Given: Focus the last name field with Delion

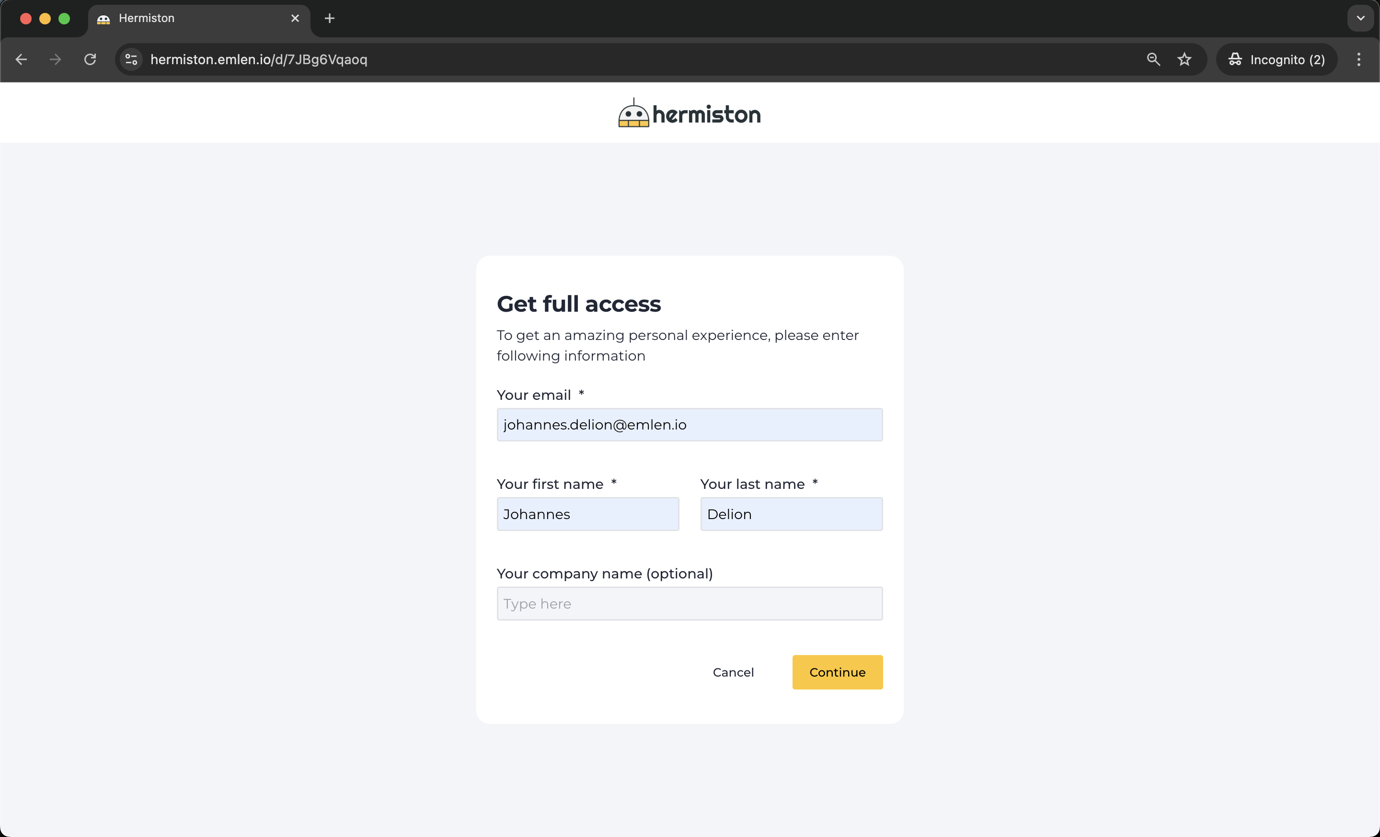Looking at the screenshot, I should 791,514.
